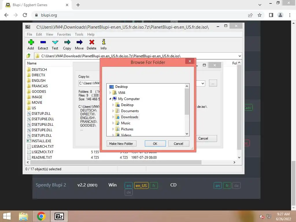Screen dimensions: 296x222
Task: Open the 7-Zip address bar dropdown
Action: 240,56
